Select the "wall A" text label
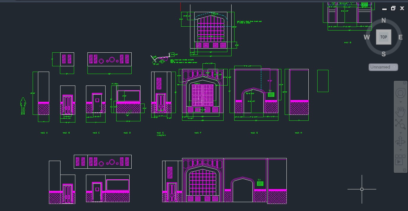 click(44, 133)
